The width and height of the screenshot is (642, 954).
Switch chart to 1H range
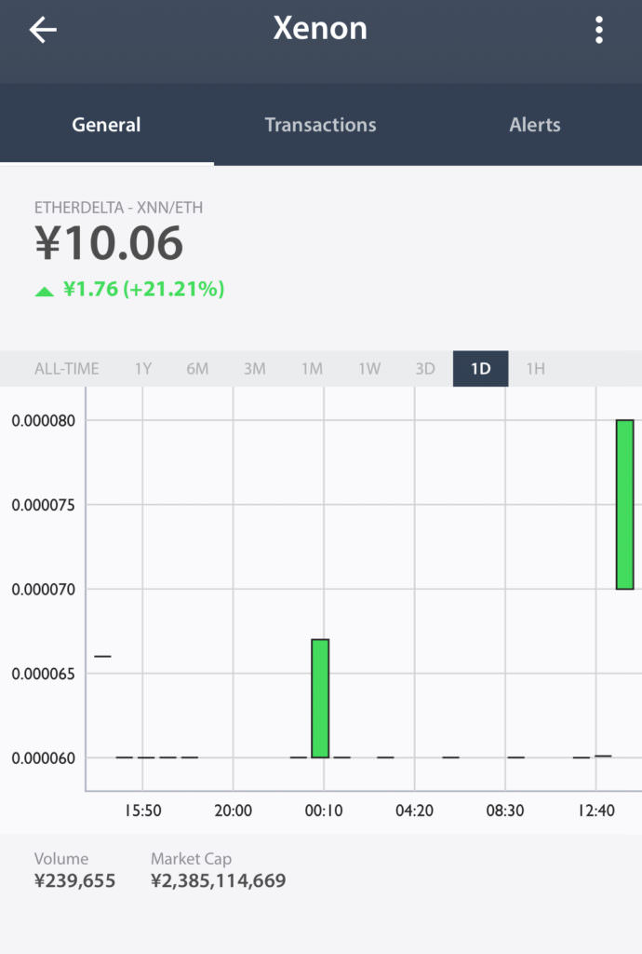(x=535, y=369)
